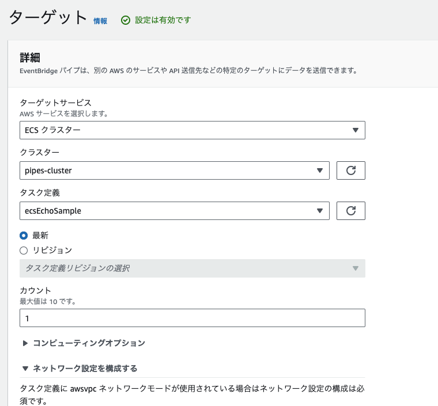Image resolution: width=438 pixels, height=406 pixels.
Task: Refresh the cluster list
Action: pos(350,170)
